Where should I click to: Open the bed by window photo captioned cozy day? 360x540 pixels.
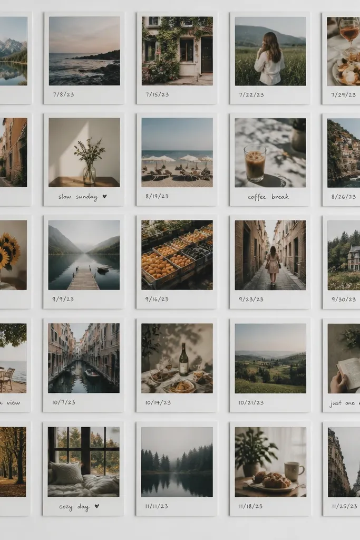[83, 462]
